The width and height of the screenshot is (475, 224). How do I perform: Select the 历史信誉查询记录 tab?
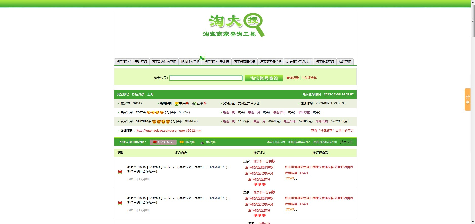(x=299, y=62)
